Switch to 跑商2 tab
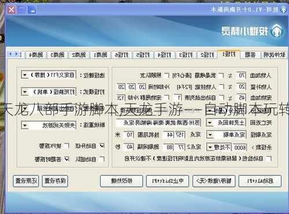Screen dimensions: 289x214 79,55
